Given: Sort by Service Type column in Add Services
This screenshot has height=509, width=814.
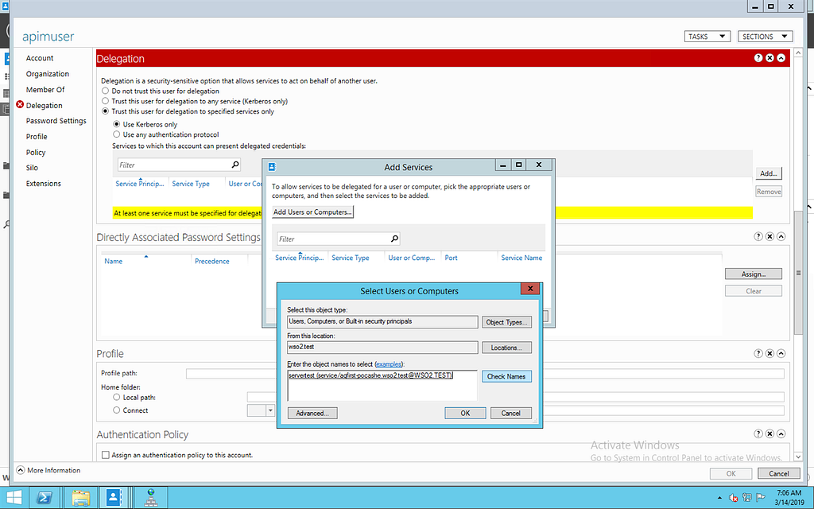Looking at the screenshot, I should pos(351,258).
